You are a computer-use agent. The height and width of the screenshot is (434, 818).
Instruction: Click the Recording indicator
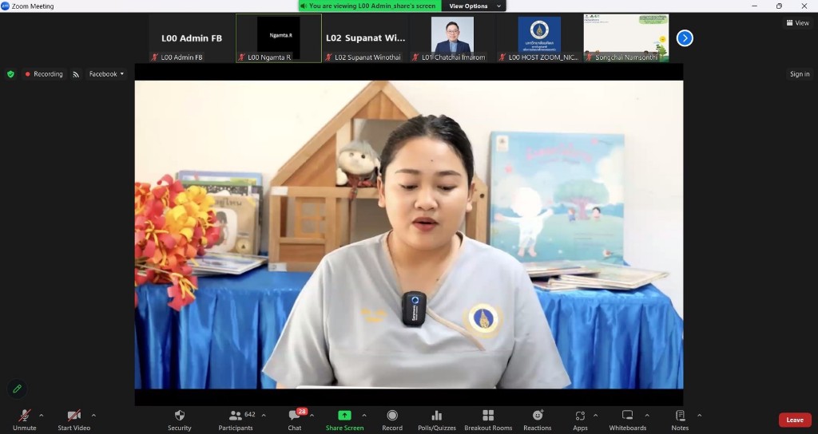click(44, 74)
